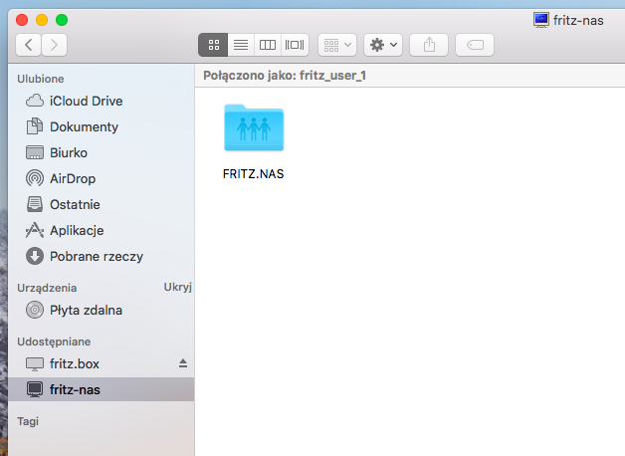Go forward to next folder
Viewport: 625px width, 456px height.
(55, 45)
